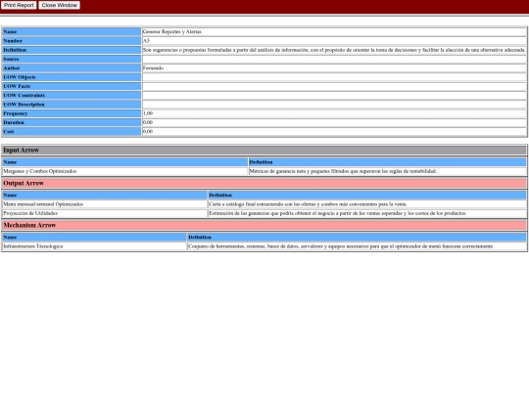Screen dimensions: 529x396
Task: Click the Definition column header under Input Arrow
Action: click(x=387, y=162)
